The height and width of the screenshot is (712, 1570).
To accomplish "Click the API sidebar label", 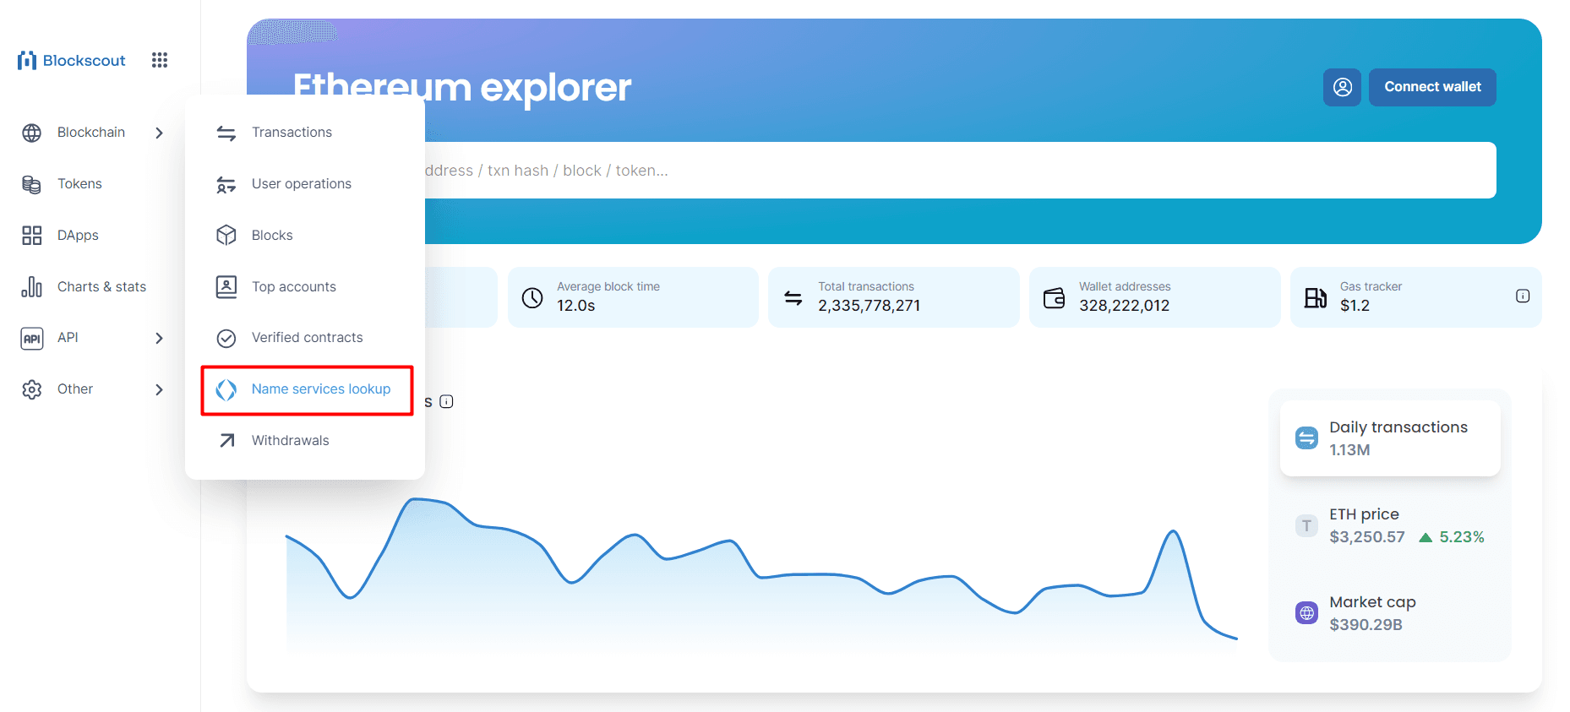I will pyautogui.click(x=68, y=338).
